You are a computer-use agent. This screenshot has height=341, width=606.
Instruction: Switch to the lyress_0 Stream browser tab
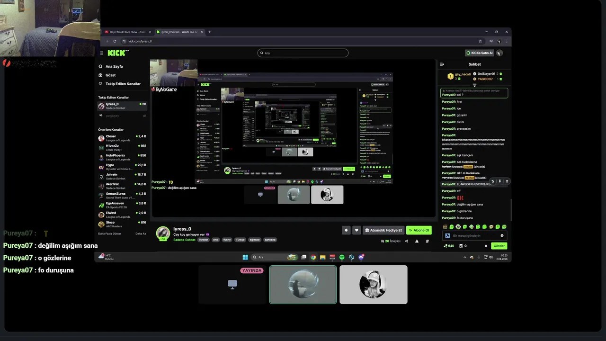179,32
